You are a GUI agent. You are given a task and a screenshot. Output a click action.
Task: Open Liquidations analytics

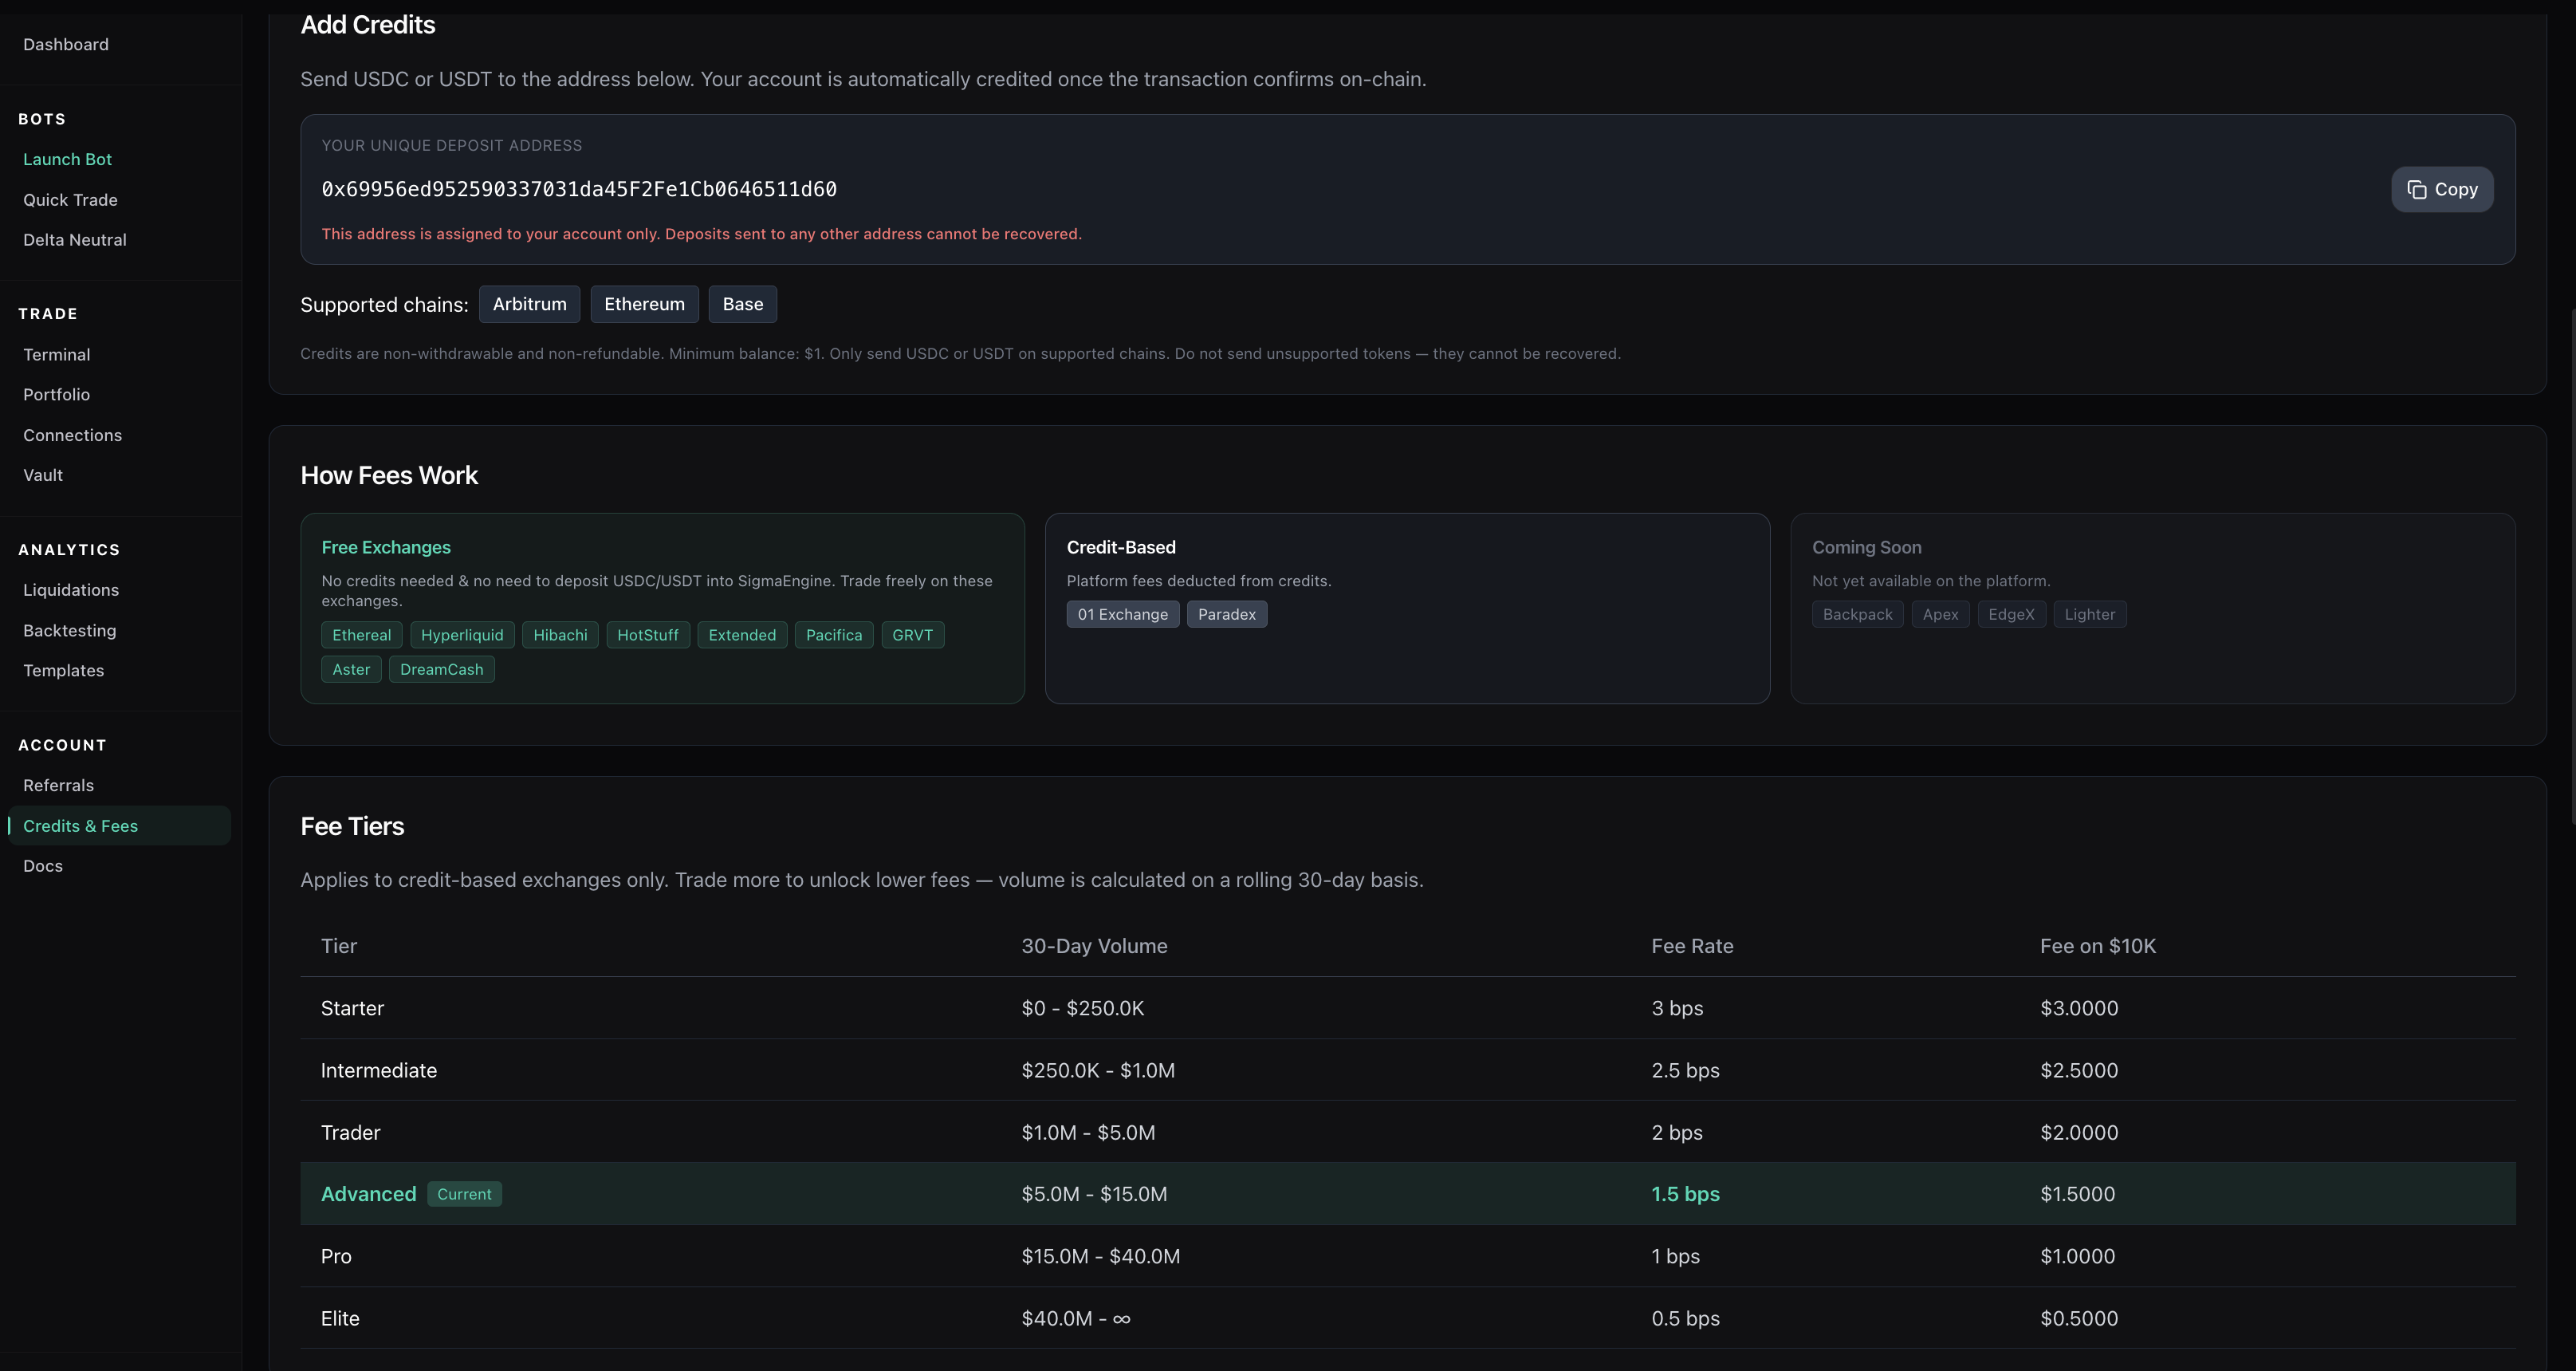71,590
